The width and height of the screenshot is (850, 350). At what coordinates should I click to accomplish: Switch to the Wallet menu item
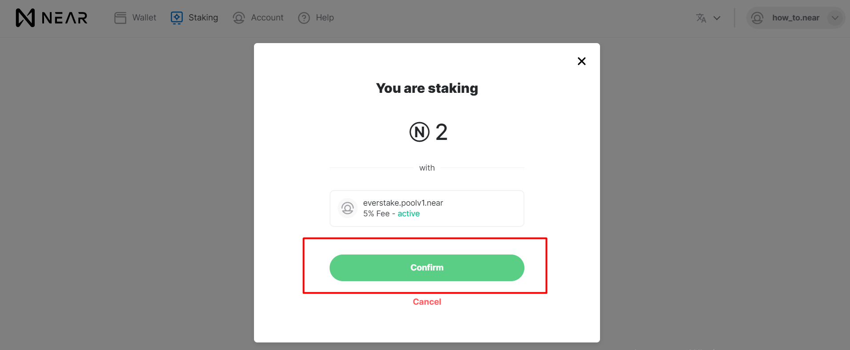point(143,18)
